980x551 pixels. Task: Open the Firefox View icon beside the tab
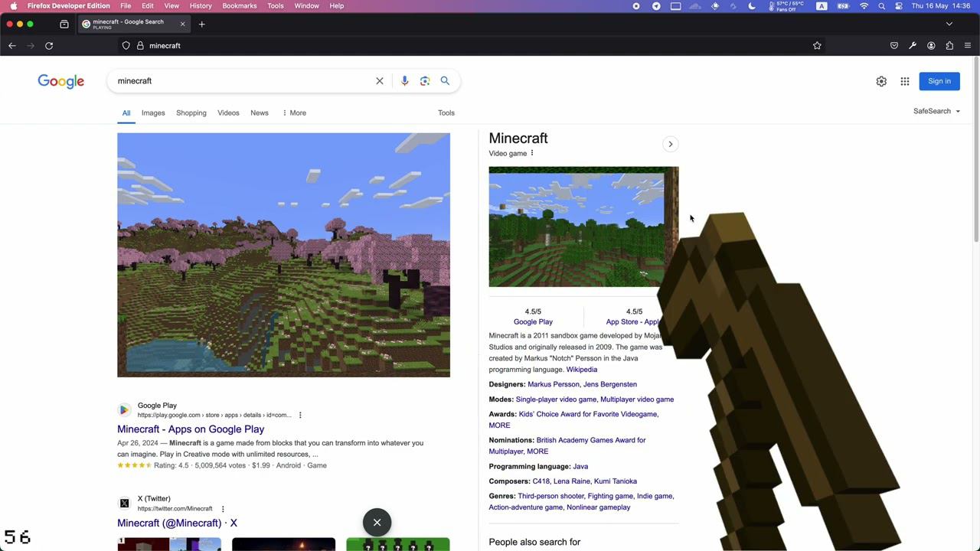[x=64, y=24]
